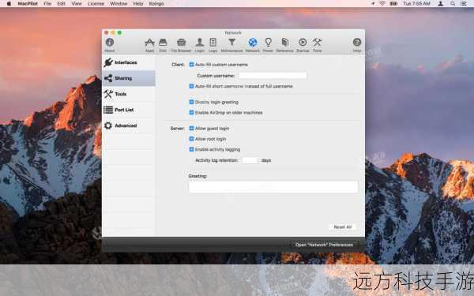Open the Startup toolbar icon

pos(303,45)
